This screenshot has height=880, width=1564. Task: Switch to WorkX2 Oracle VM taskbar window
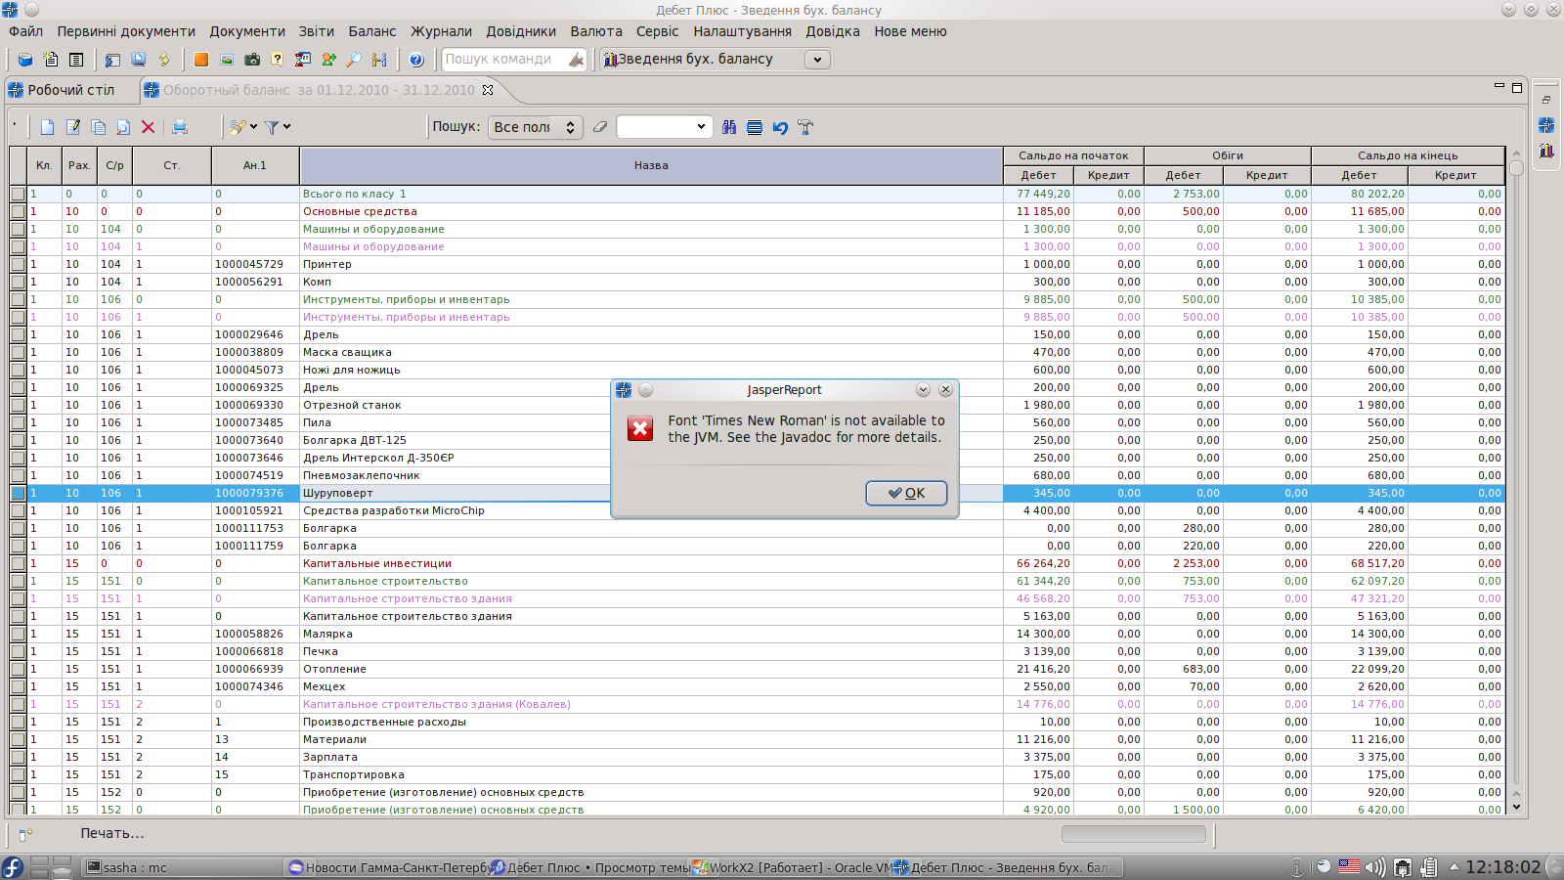pos(790,867)
